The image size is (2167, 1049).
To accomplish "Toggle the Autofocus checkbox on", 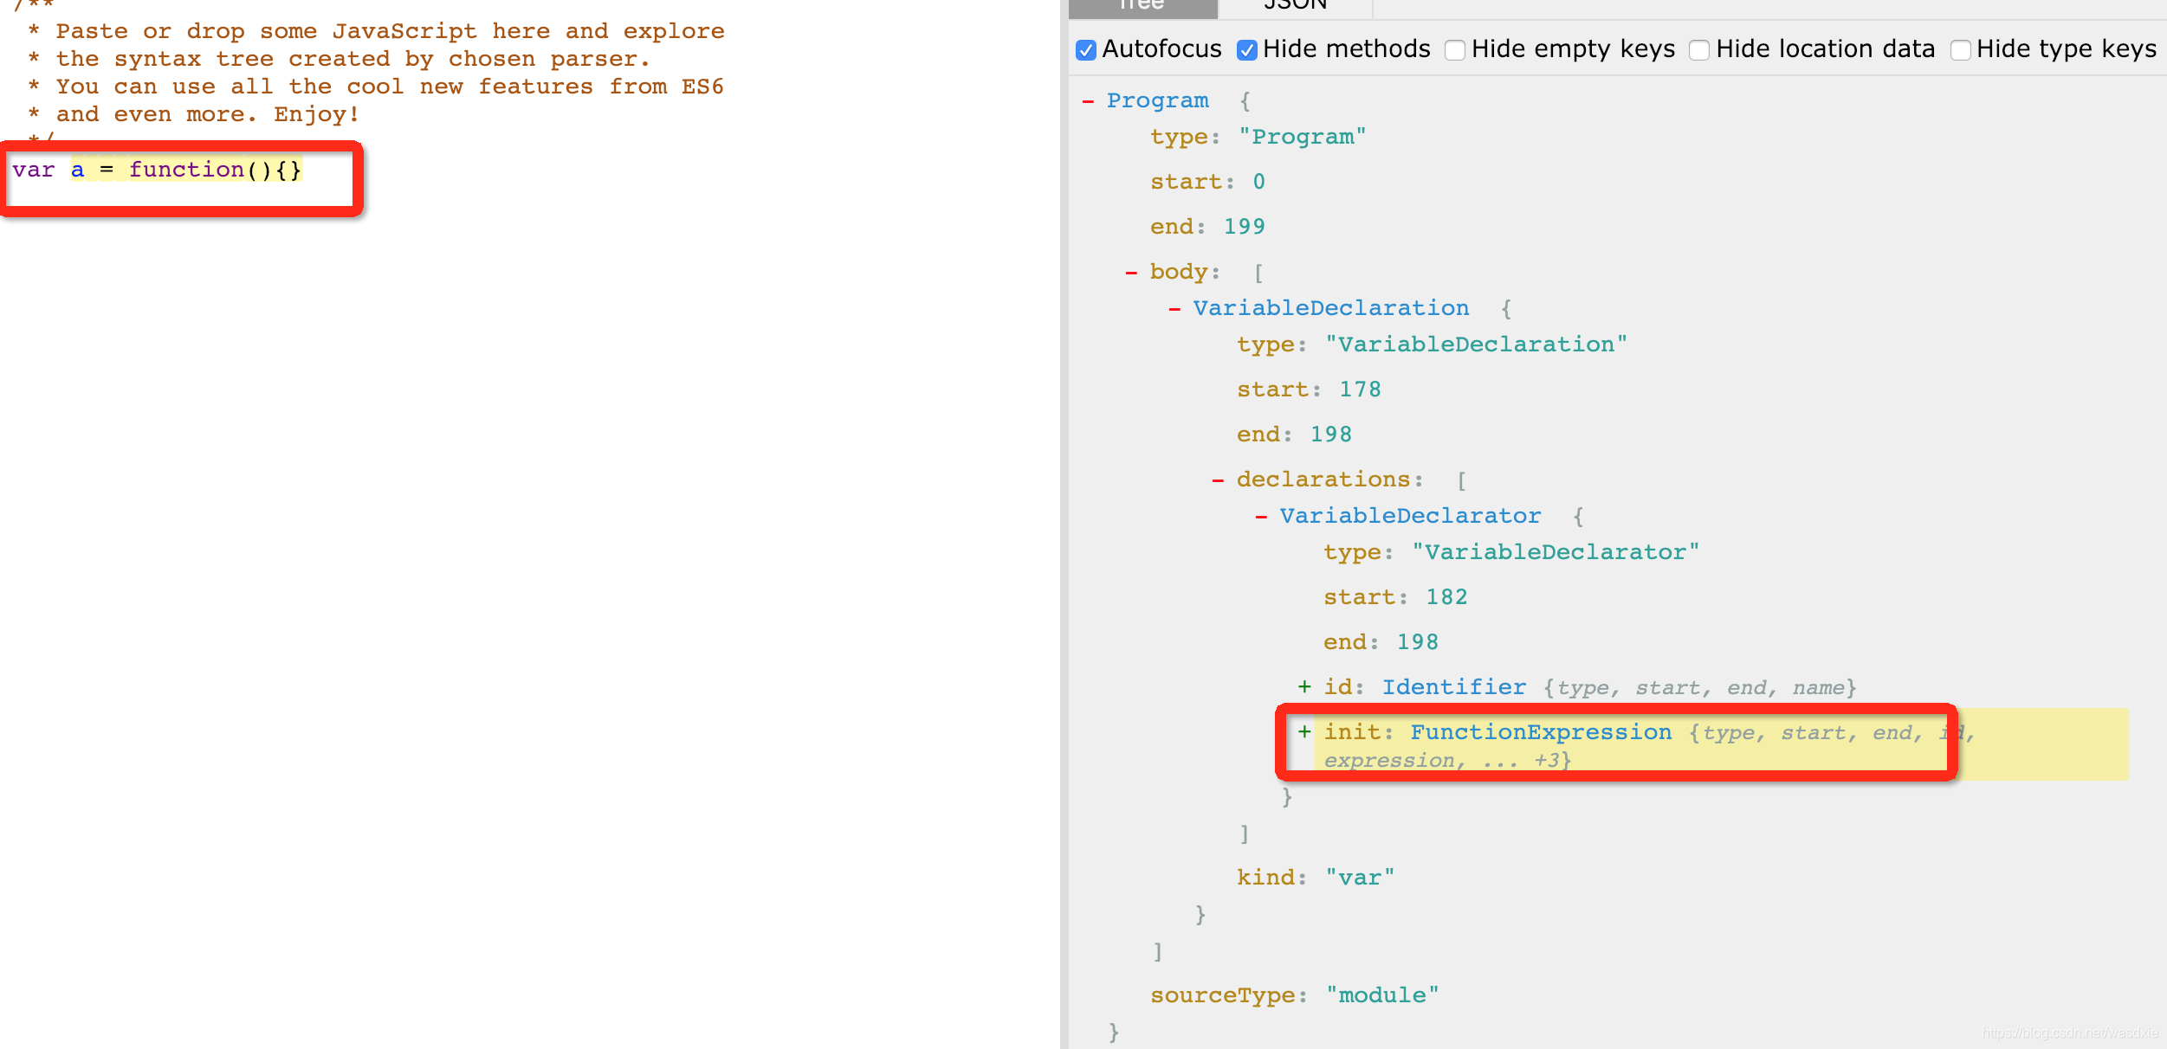I will click(1083, 51).
